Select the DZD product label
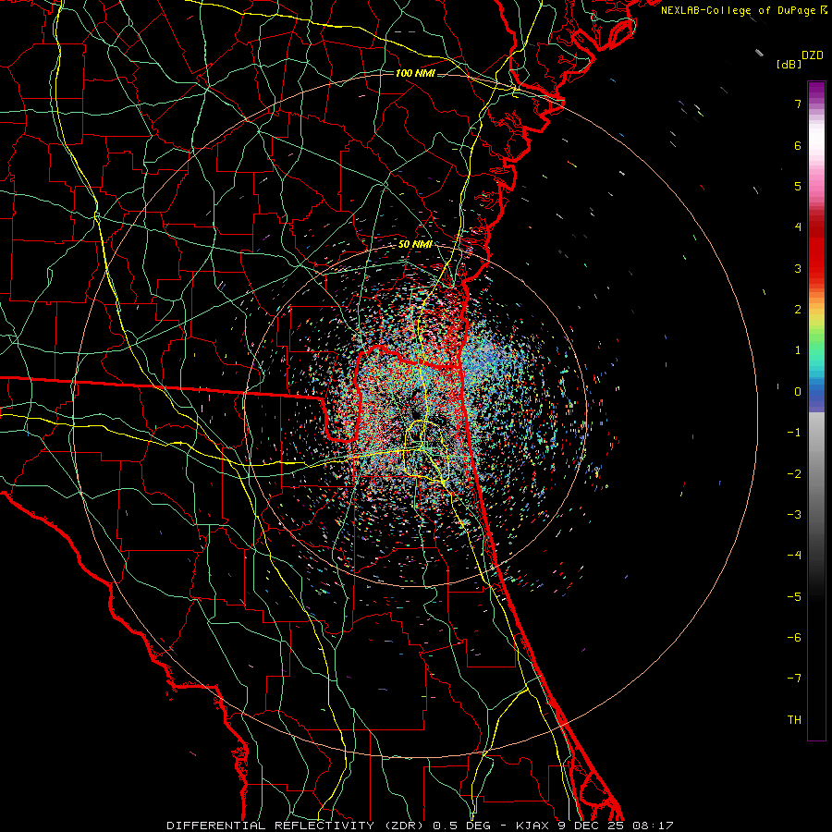 (x=813, y=55)
